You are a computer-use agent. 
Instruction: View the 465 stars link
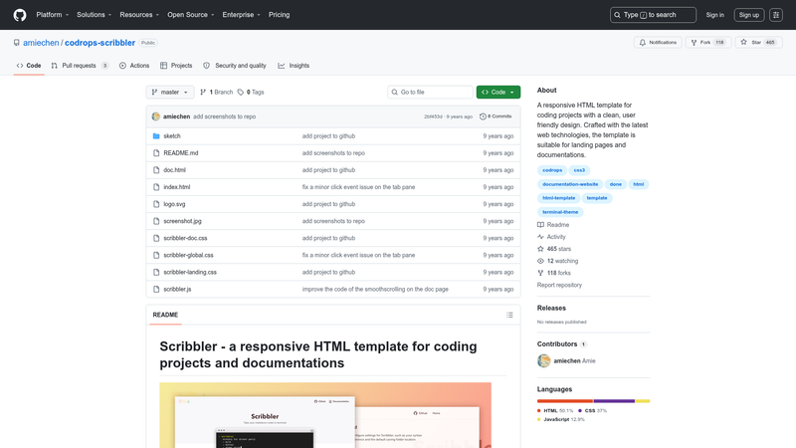(x=554, y=249)
